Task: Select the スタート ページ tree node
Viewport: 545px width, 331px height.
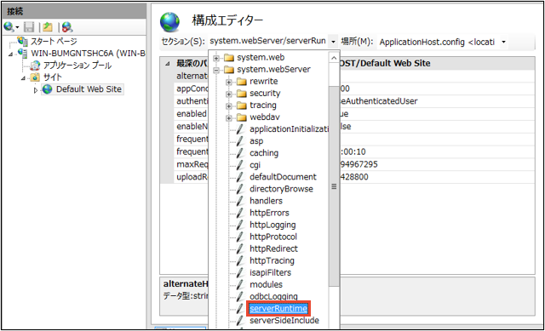Action: pos(54,42)
